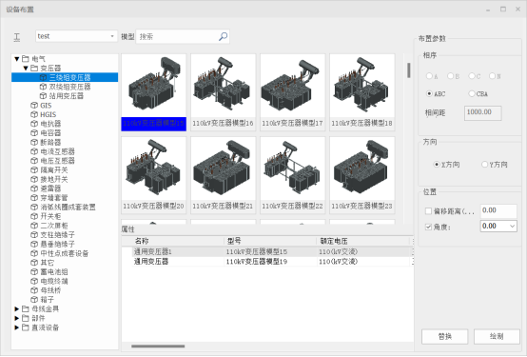Viewport: 527px width, 357px height.
Task: Select thumbnail 110kV变压器模型17
Action: 293,92
